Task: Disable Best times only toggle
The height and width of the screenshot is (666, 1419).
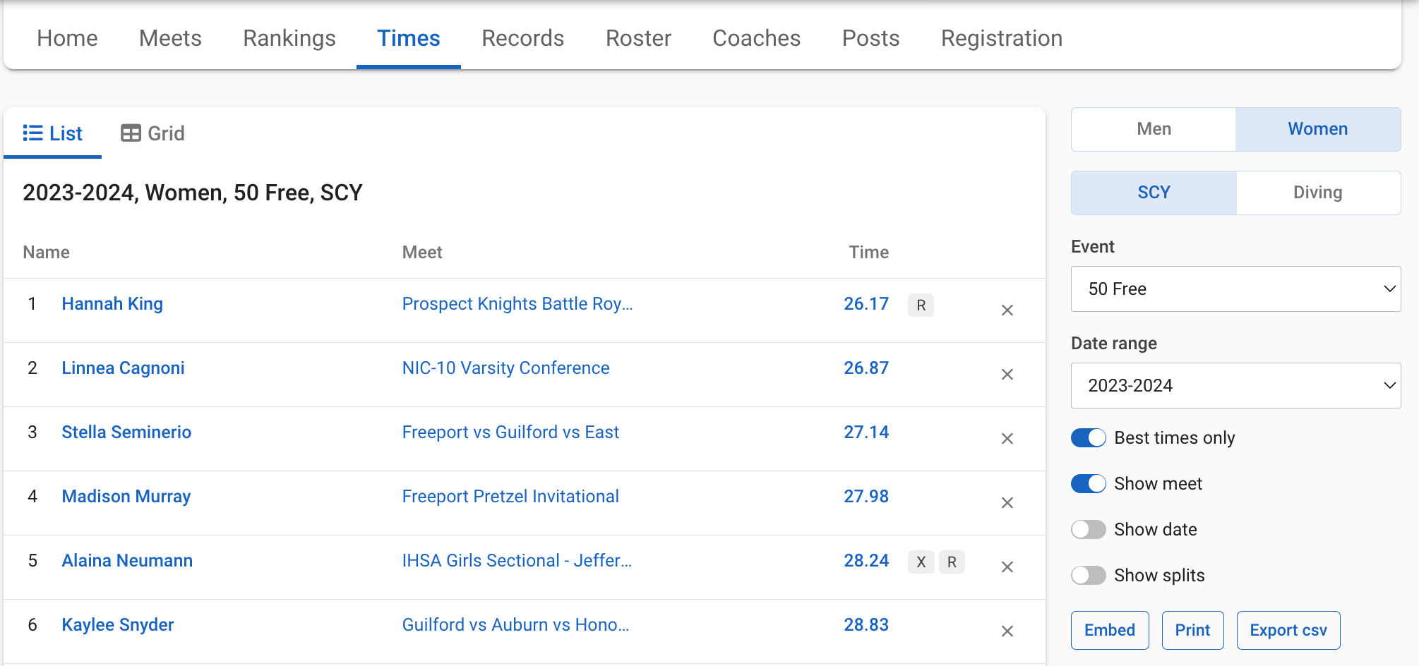Action: point(1088,438)
